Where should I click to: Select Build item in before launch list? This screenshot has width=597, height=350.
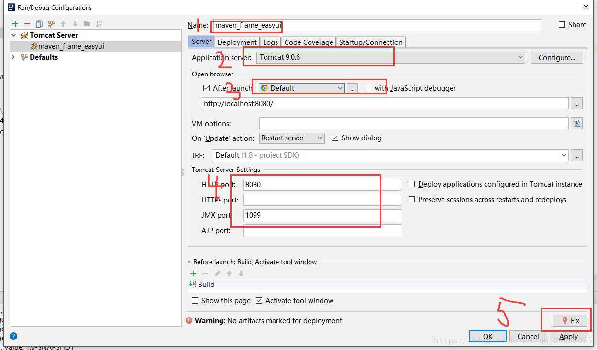point(387,285)
